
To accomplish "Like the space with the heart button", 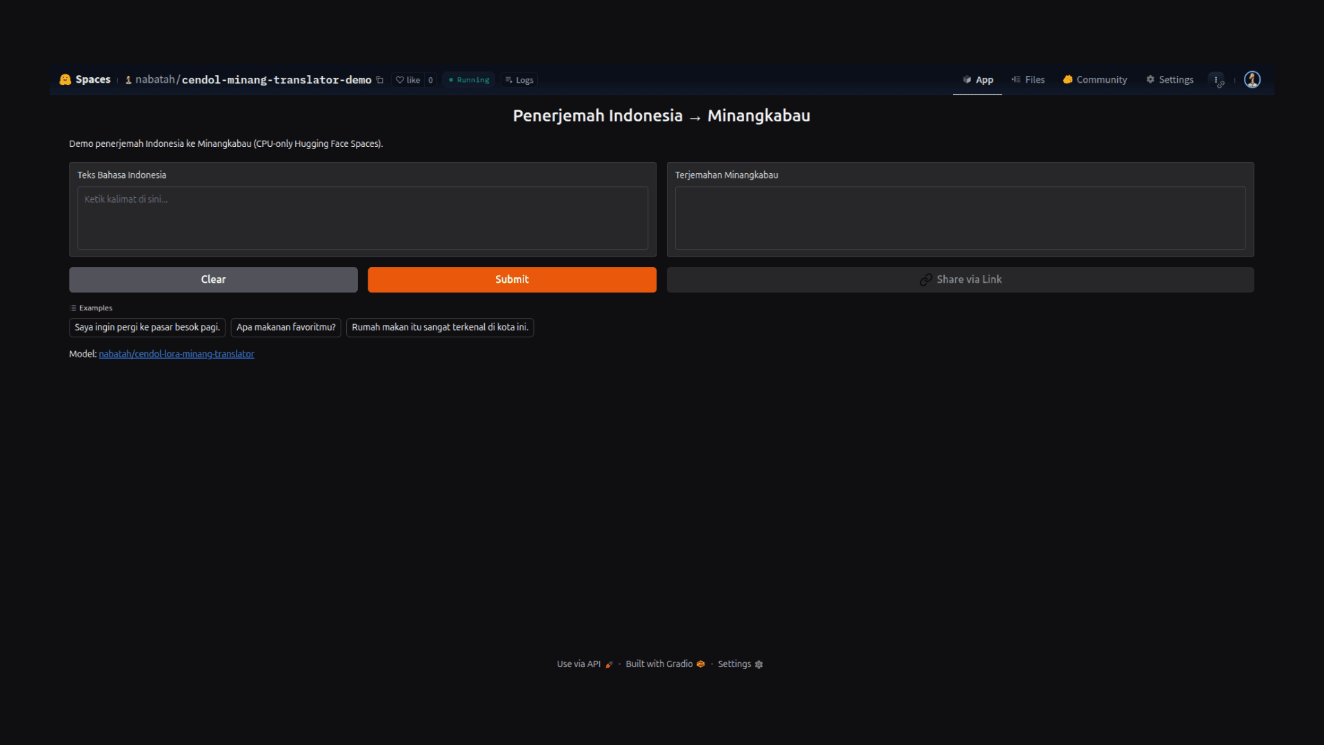I will tap(408, 80).
